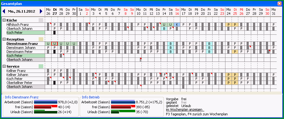Go to previous week with left arrow
284x119 pixels.
click(4, 11)
